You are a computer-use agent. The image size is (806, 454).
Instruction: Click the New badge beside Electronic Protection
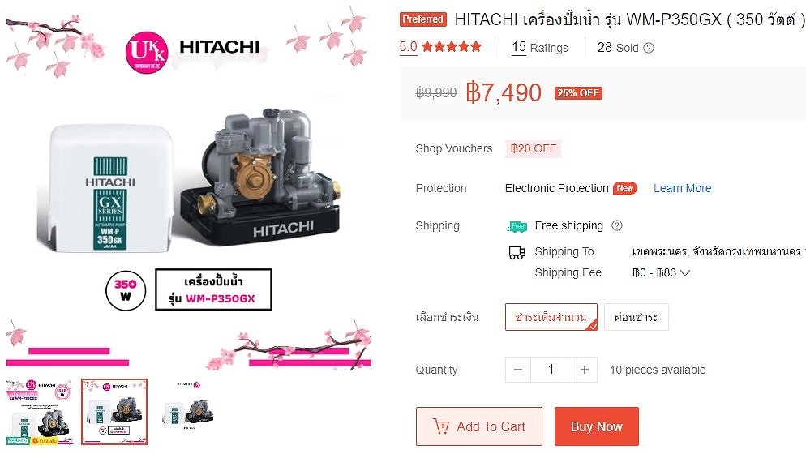coord(625,188)
